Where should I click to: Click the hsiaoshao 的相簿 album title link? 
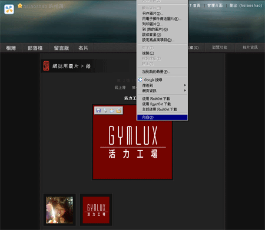point(44,6)
